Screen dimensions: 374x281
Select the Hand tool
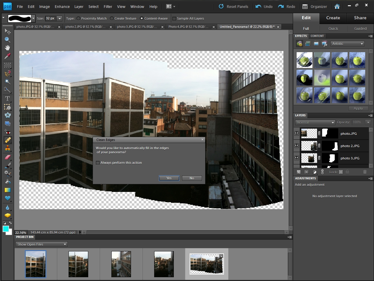click(8, 48)
